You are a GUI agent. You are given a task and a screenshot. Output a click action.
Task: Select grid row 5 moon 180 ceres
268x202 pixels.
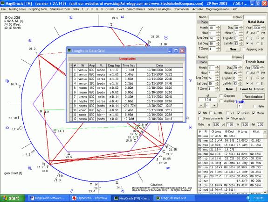click(126, 88)
